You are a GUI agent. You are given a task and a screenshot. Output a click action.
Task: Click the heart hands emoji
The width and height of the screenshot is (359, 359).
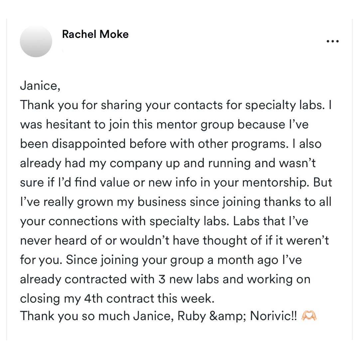tap(309, 316)
